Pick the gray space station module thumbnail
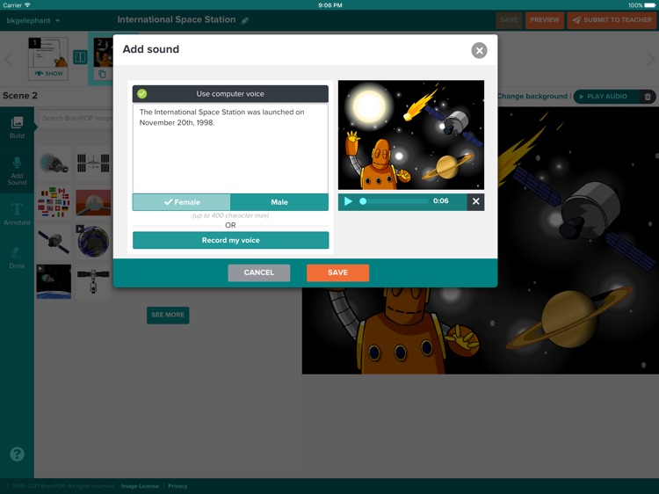Viewport: 659px width, 494px height. pos(93,281)
